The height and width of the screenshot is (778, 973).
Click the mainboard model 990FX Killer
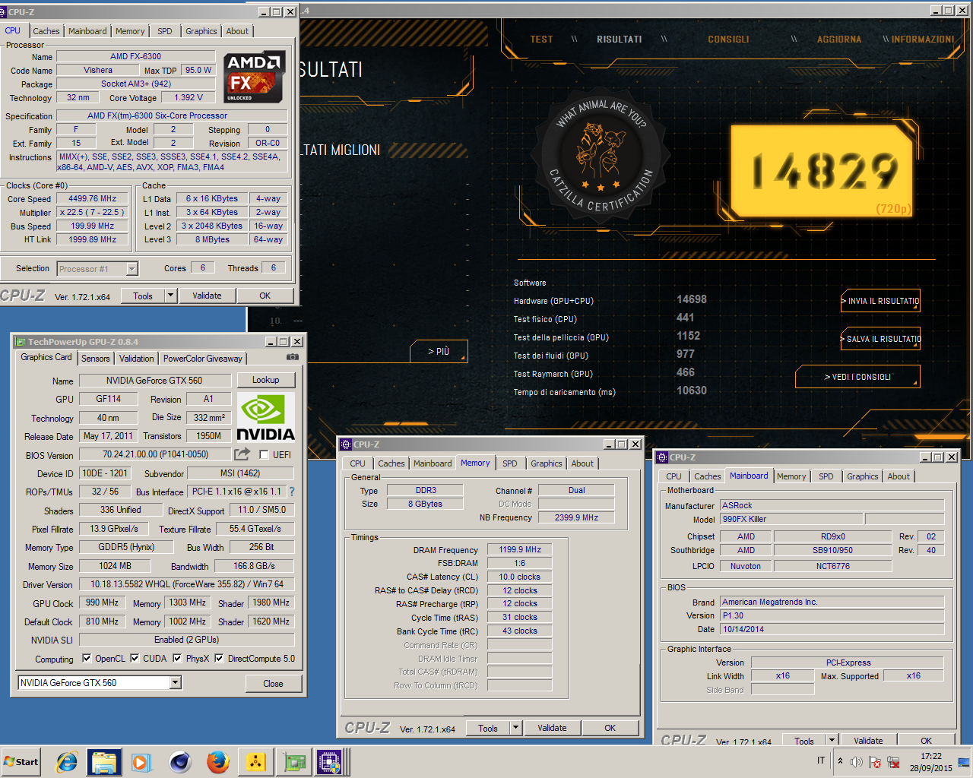click(x=791, y=519)
